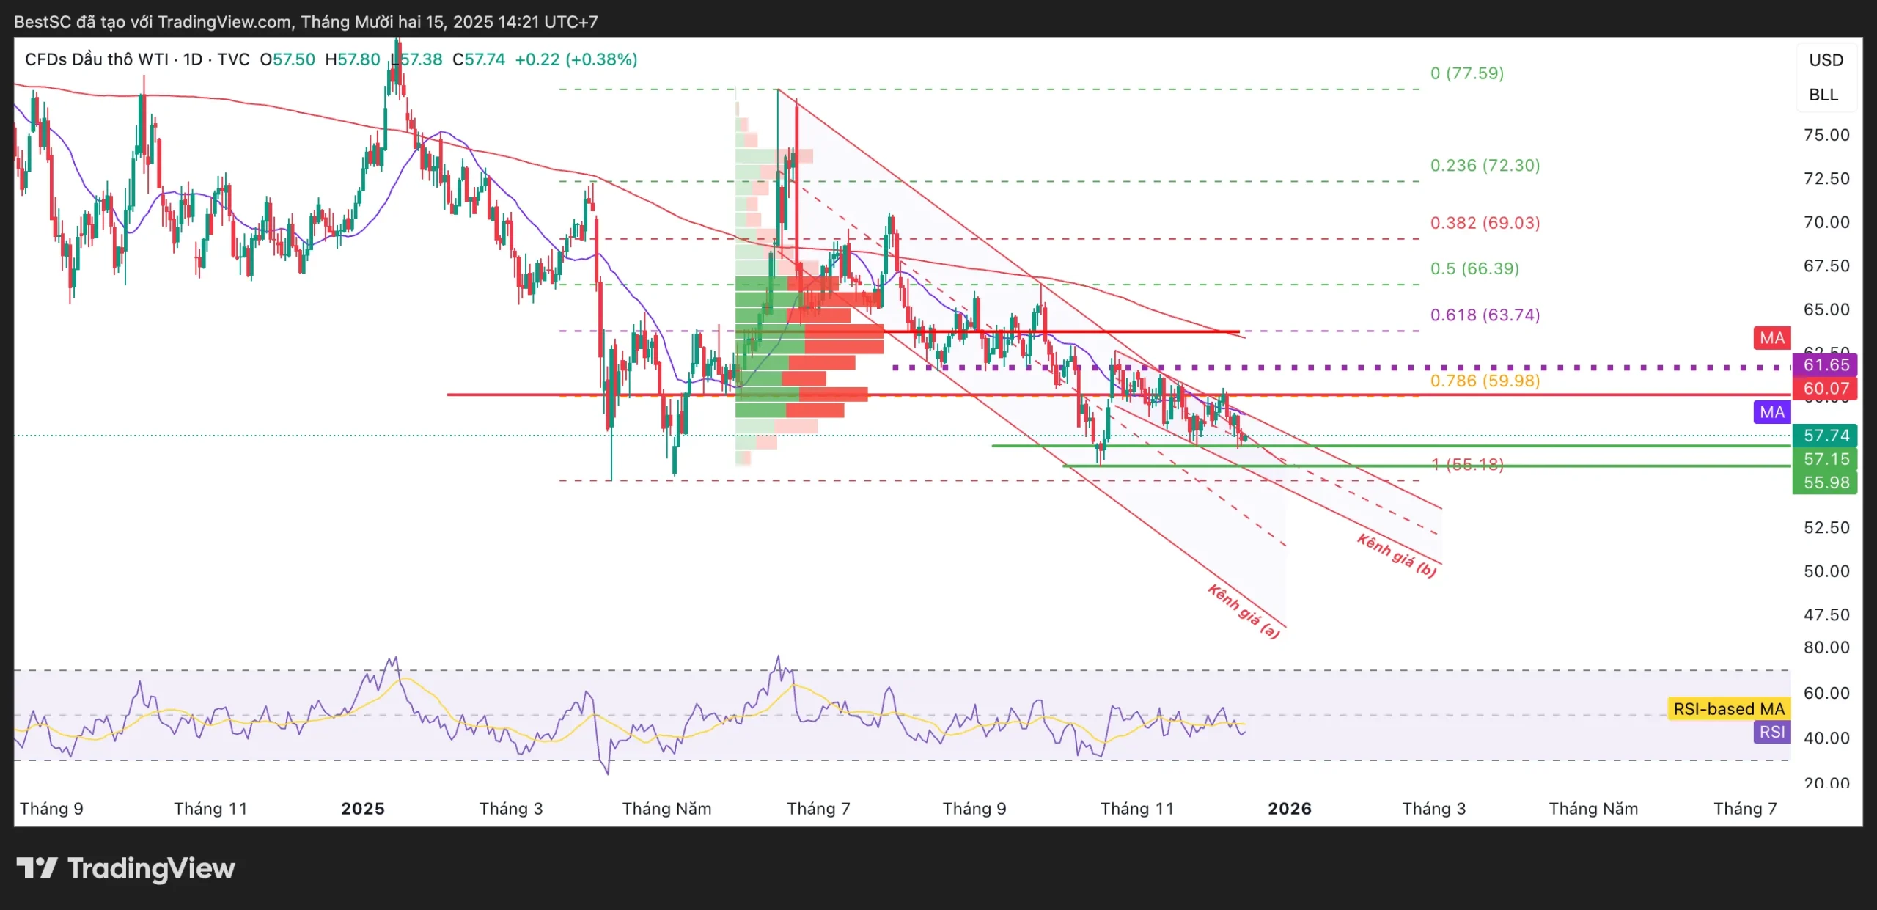Open the BLL unit selector

pyautogui.click(x=1823, y=95)
